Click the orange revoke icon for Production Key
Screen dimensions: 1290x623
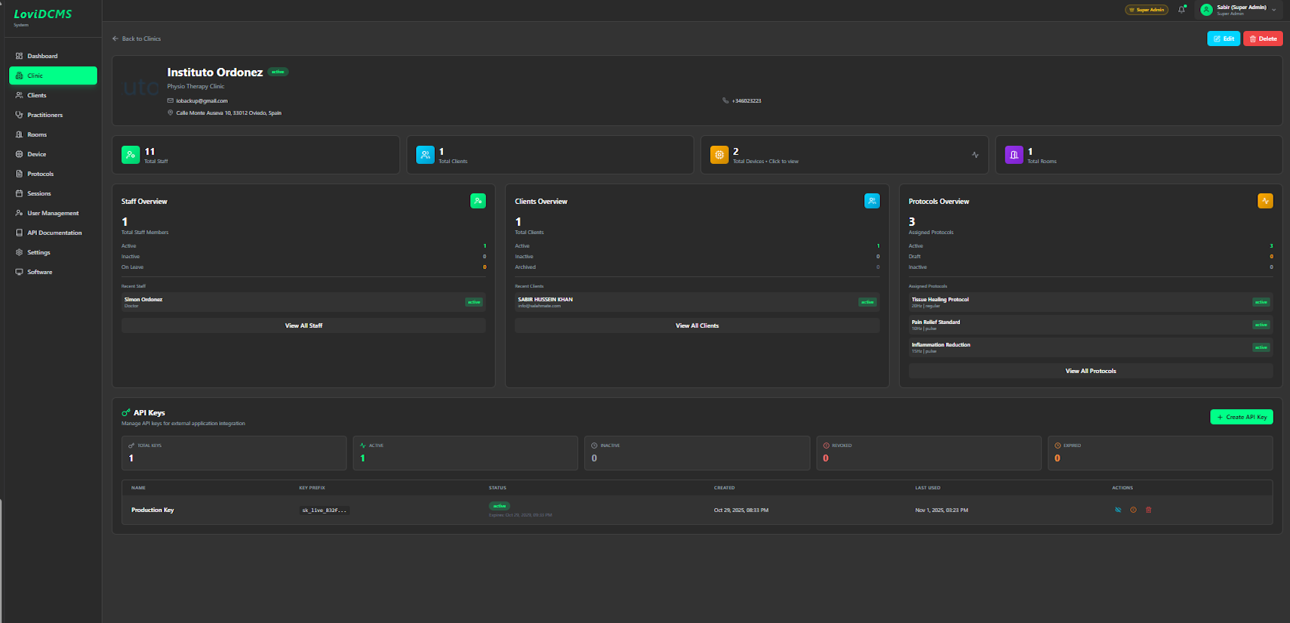[1133, 510]
